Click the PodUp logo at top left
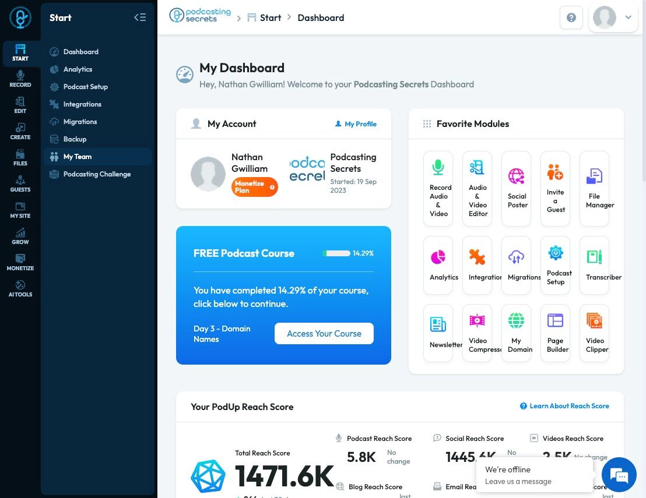Viewport: 646px width, 498px height. pyautogui.click(x=20, y=17)
